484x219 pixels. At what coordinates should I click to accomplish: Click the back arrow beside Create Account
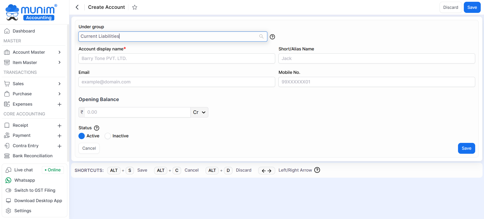tap(77, 7)
